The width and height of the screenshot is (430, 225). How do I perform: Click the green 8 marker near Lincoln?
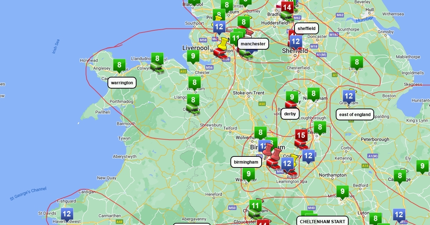[x=357, y=62]
